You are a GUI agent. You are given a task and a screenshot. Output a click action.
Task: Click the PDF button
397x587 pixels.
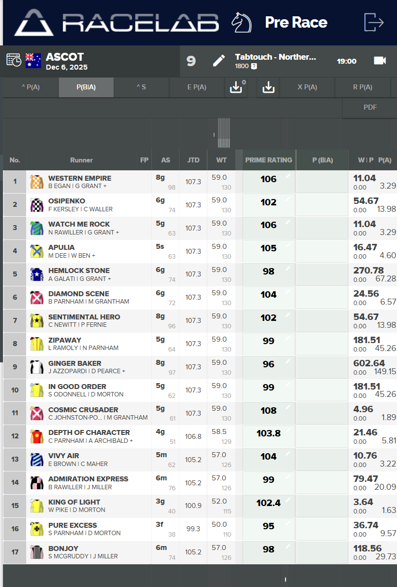point(370,107)
